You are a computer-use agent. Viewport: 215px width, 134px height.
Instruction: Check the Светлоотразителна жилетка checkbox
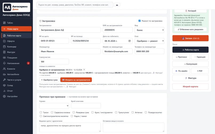point(41,116)
